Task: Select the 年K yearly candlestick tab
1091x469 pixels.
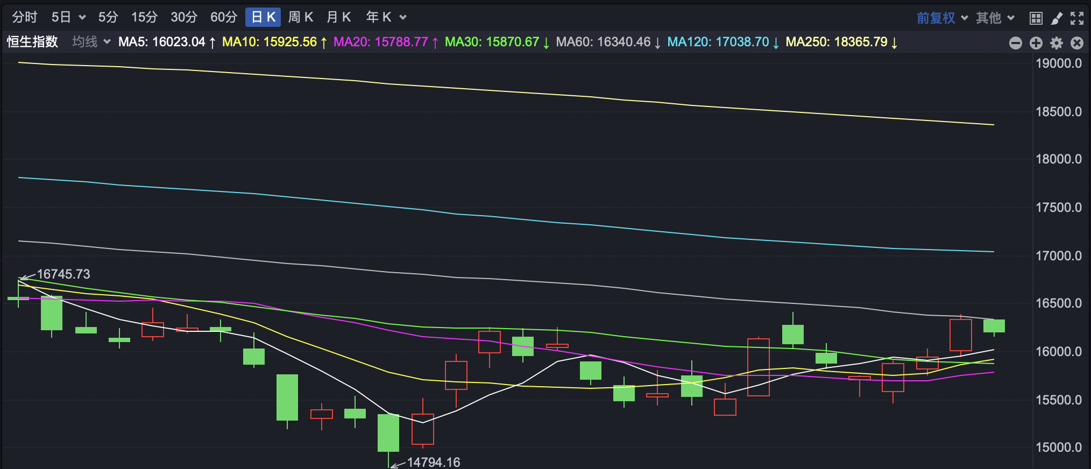Action: 379,17
